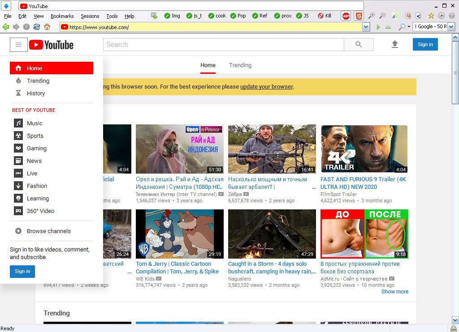Click the Sign in button in sidebar
Screen dimensions: 459x332
pos(22,272)
